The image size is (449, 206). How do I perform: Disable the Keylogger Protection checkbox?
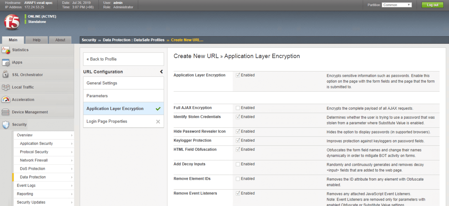(238, 140)
